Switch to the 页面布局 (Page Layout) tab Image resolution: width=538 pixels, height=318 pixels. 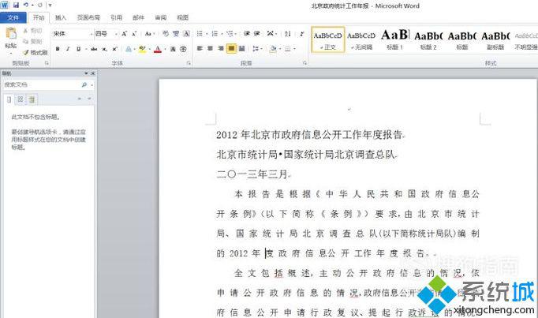pos(88,17)
